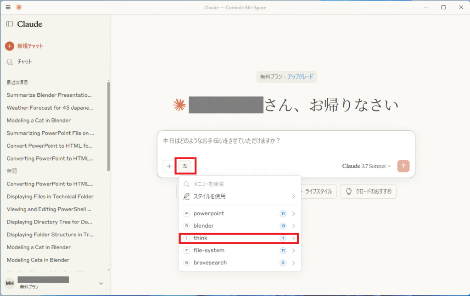This screenshot has width=470, height=296.
Task: Click the B letter icon beside blender
Action: coord(186,226)
